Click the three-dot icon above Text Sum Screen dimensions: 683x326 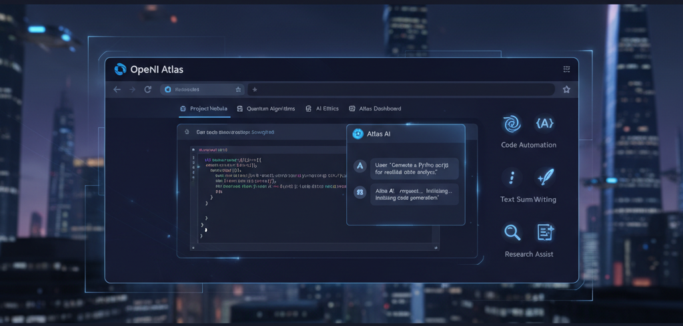pyautogui.click(x=512, y=178)
